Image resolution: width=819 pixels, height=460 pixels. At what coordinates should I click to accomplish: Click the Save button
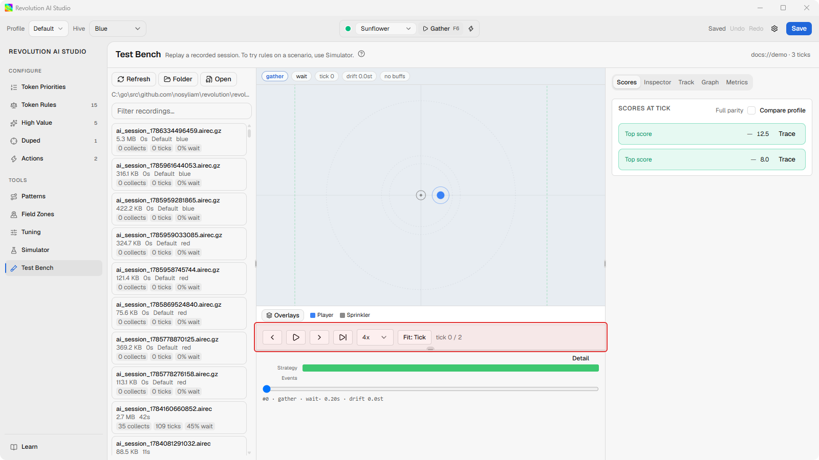pyautogui.click(x=799, y=29)
